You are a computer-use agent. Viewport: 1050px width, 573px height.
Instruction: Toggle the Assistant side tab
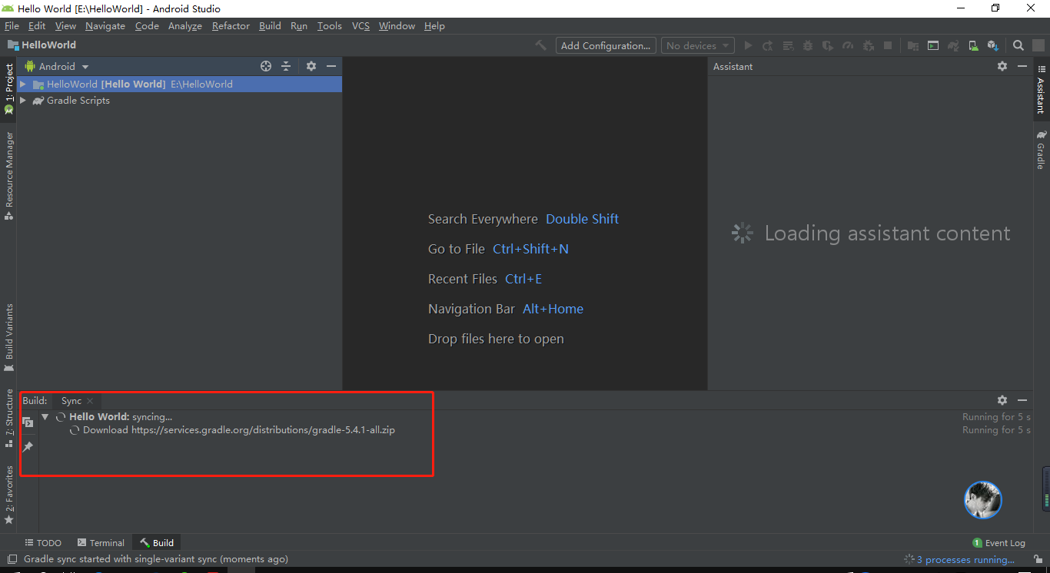point(1041,88)
